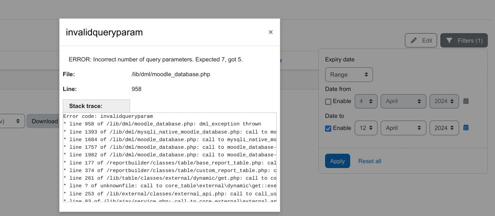Enable the Date from checkbox
This screenshot has width=495, height=216.
click(328, 102)
